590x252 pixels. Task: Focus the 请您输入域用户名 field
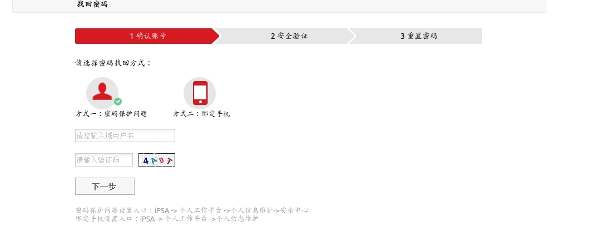coord(125,135)
